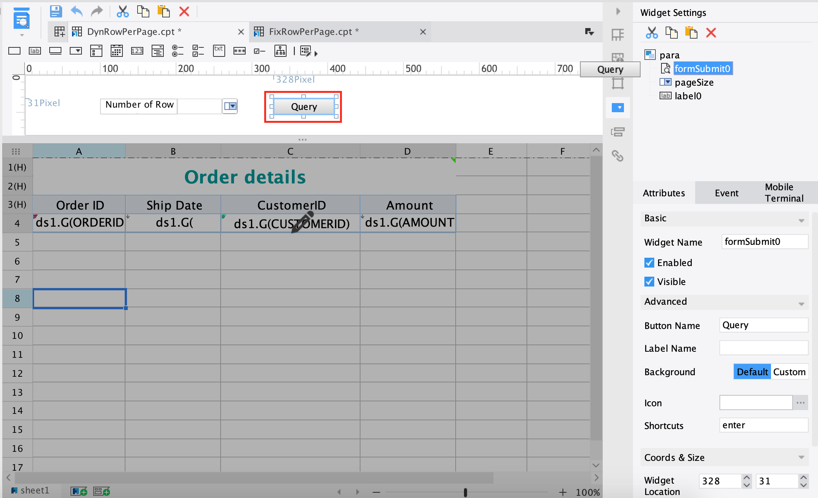
Task: Select the number editor widget tool
Action: tap(137, 51)
